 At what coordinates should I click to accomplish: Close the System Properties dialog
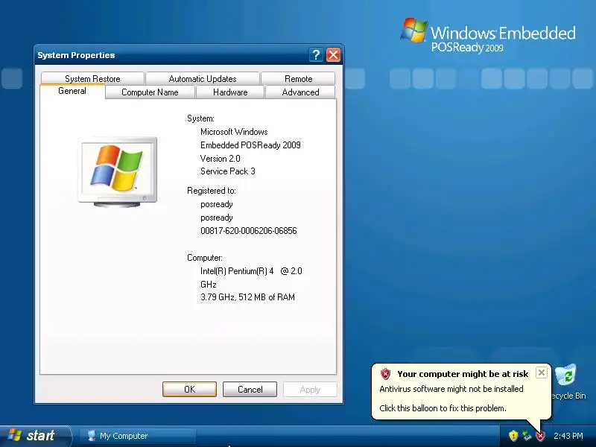[333, 55]
